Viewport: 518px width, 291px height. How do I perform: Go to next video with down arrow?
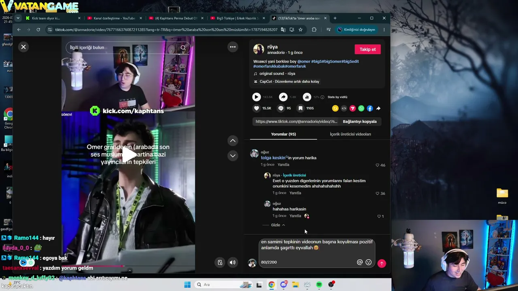click(x=233, y=156)
